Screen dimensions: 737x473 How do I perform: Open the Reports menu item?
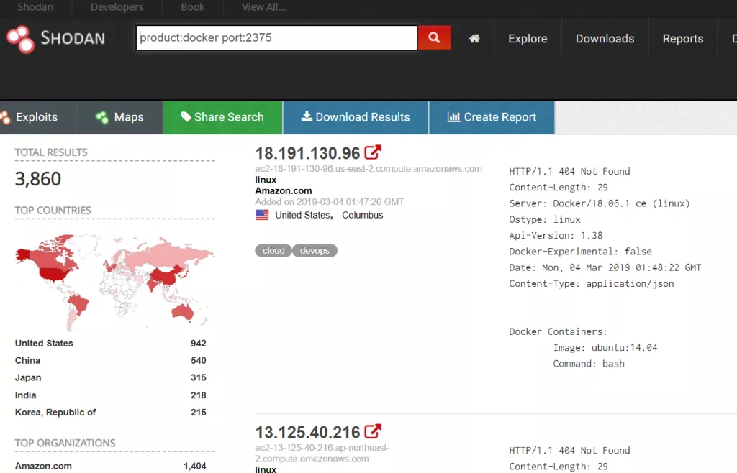[683, 39]
